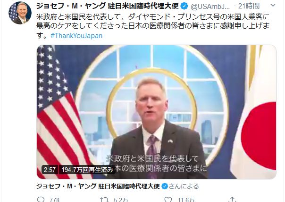Click the 11.6万 like count
Viewport: 285px width, 202px height.
pos(186,200)
